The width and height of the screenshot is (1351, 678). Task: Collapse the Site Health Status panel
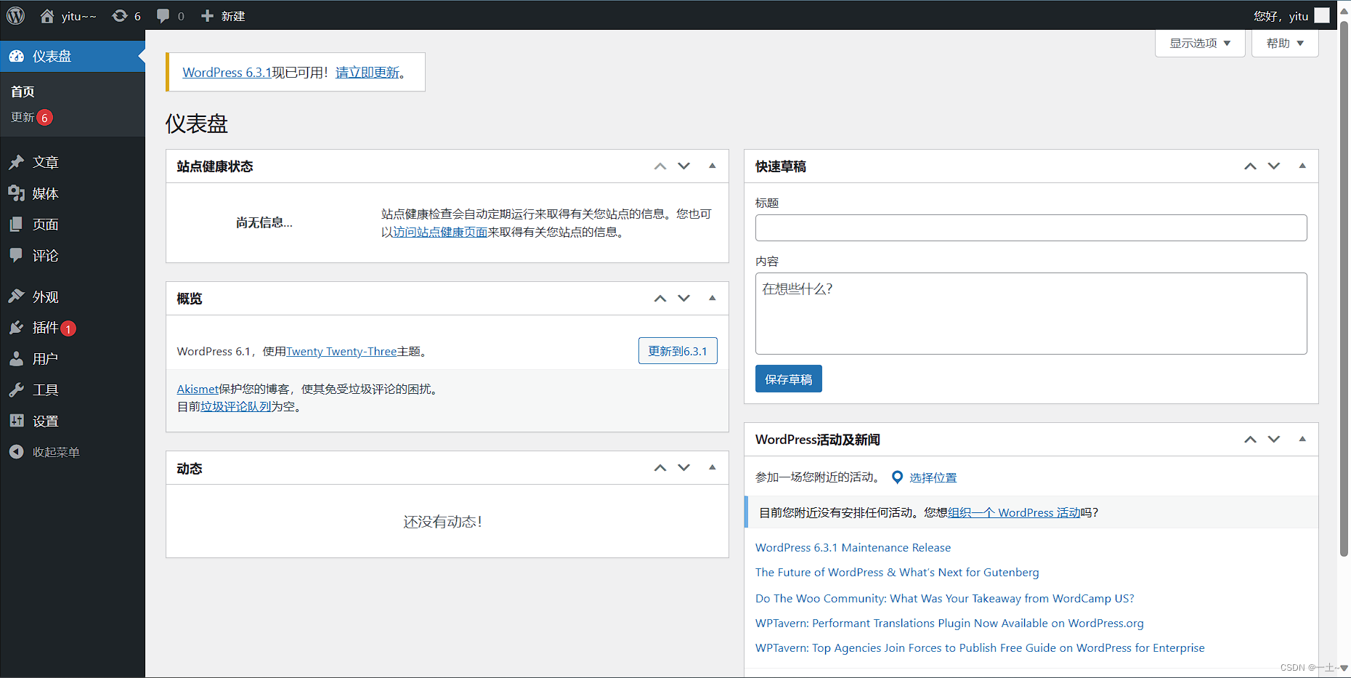[x=712, y=166]
